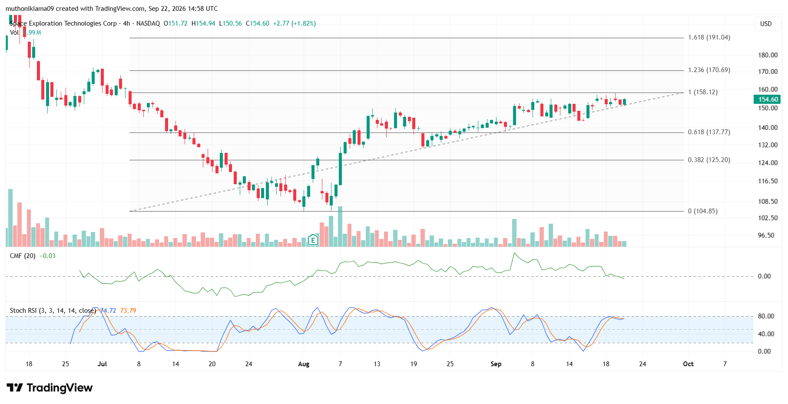788x404 pixels.
Task: Click 116.50 on the price axis
Action: [x=768, y=181]
